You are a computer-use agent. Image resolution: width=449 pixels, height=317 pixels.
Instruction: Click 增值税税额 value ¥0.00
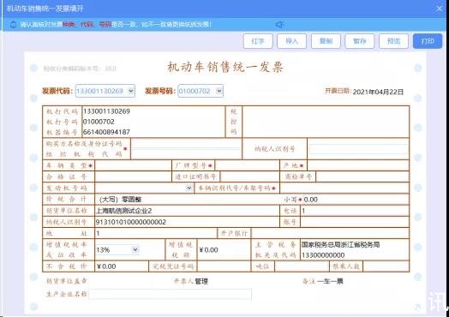(x=209, y=250)
